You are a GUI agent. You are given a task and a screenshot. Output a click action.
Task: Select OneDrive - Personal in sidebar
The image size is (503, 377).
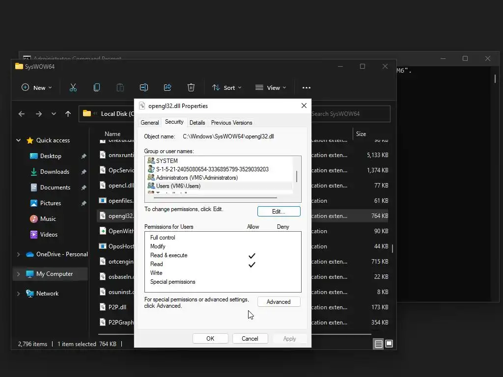(x=62, y=254)
